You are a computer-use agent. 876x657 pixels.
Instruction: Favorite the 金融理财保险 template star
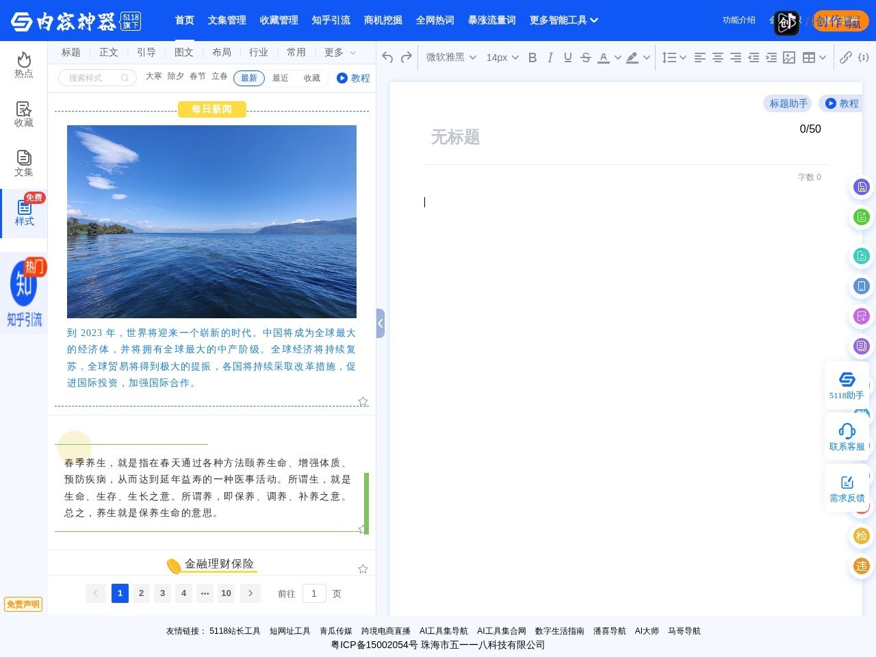tap(363, 569)
